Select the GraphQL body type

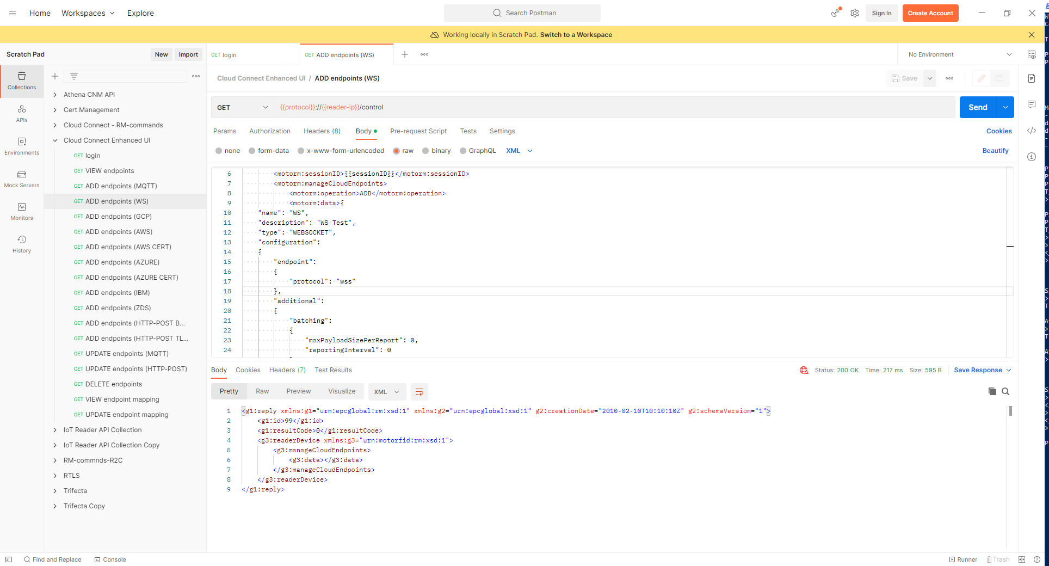click(478, 151)
